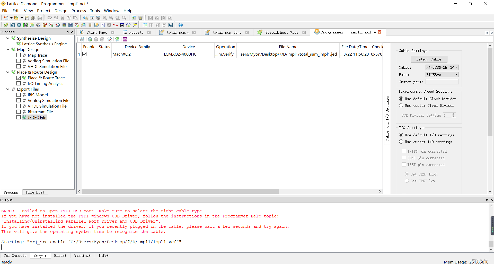Click the Zoom Out magnifier icon
The height and width of the screenshot is (264, 494).
point(111,18)
